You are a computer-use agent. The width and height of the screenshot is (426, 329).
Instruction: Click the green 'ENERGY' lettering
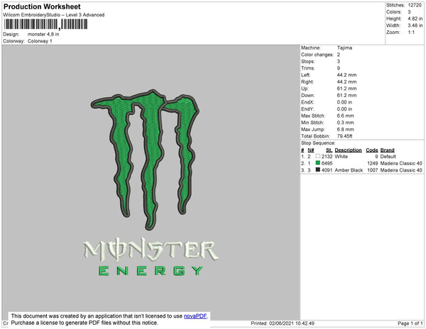coord(151,271)
